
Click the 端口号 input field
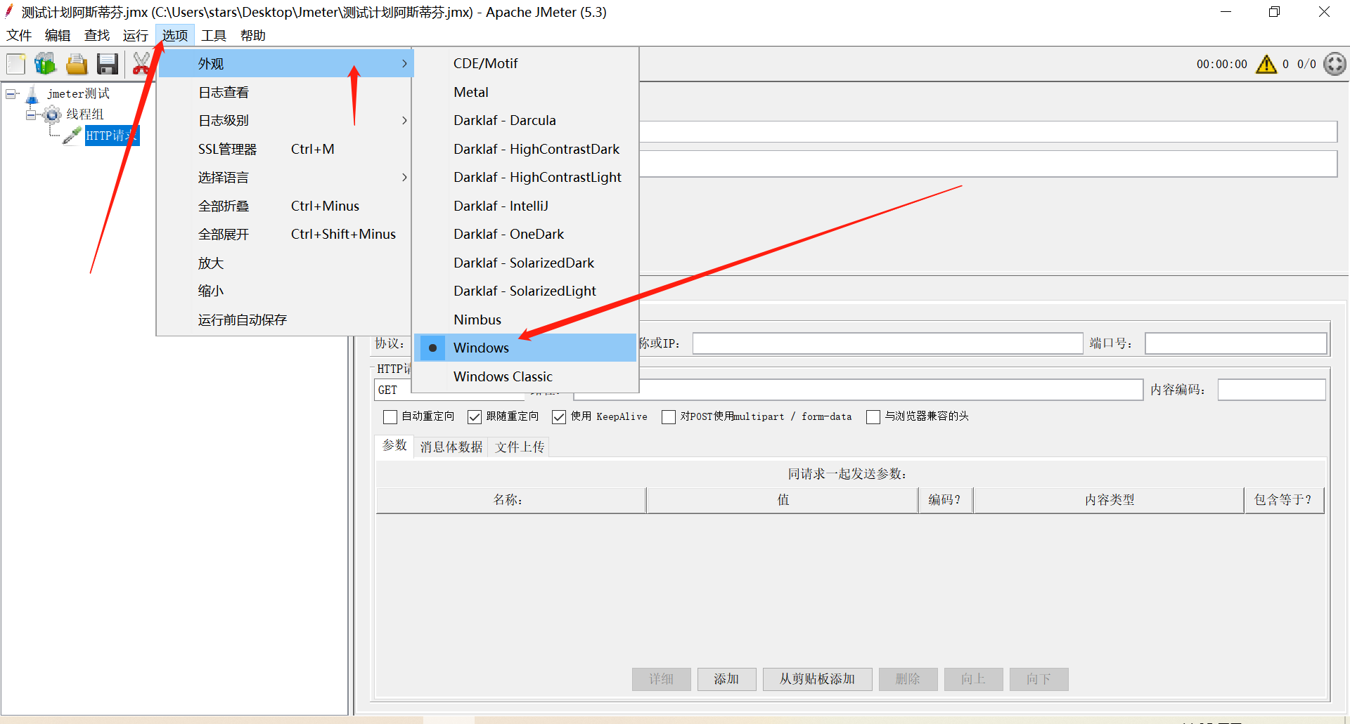click(1235, 343)
